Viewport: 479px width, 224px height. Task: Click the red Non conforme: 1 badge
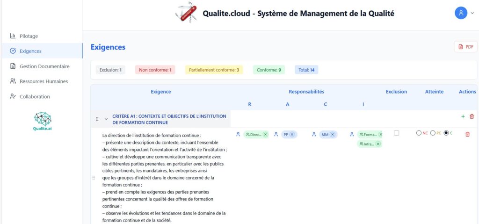pyautogui.click(x=155, y=70)
